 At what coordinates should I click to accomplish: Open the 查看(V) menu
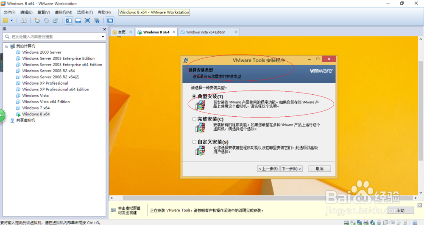click(44, 12)
